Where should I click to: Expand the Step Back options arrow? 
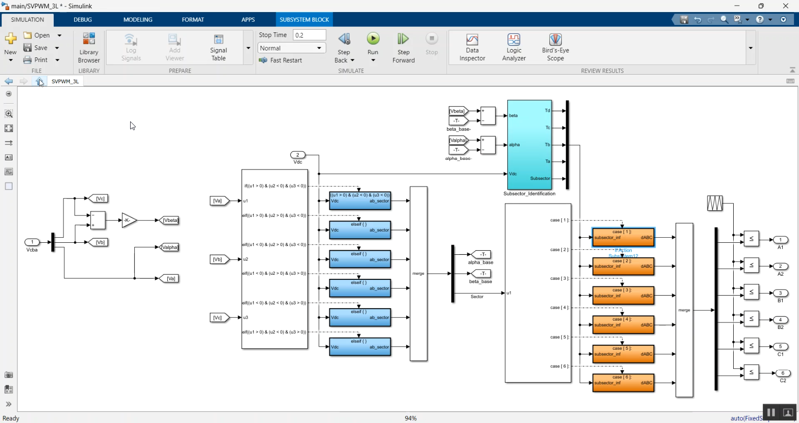point(352,60)
